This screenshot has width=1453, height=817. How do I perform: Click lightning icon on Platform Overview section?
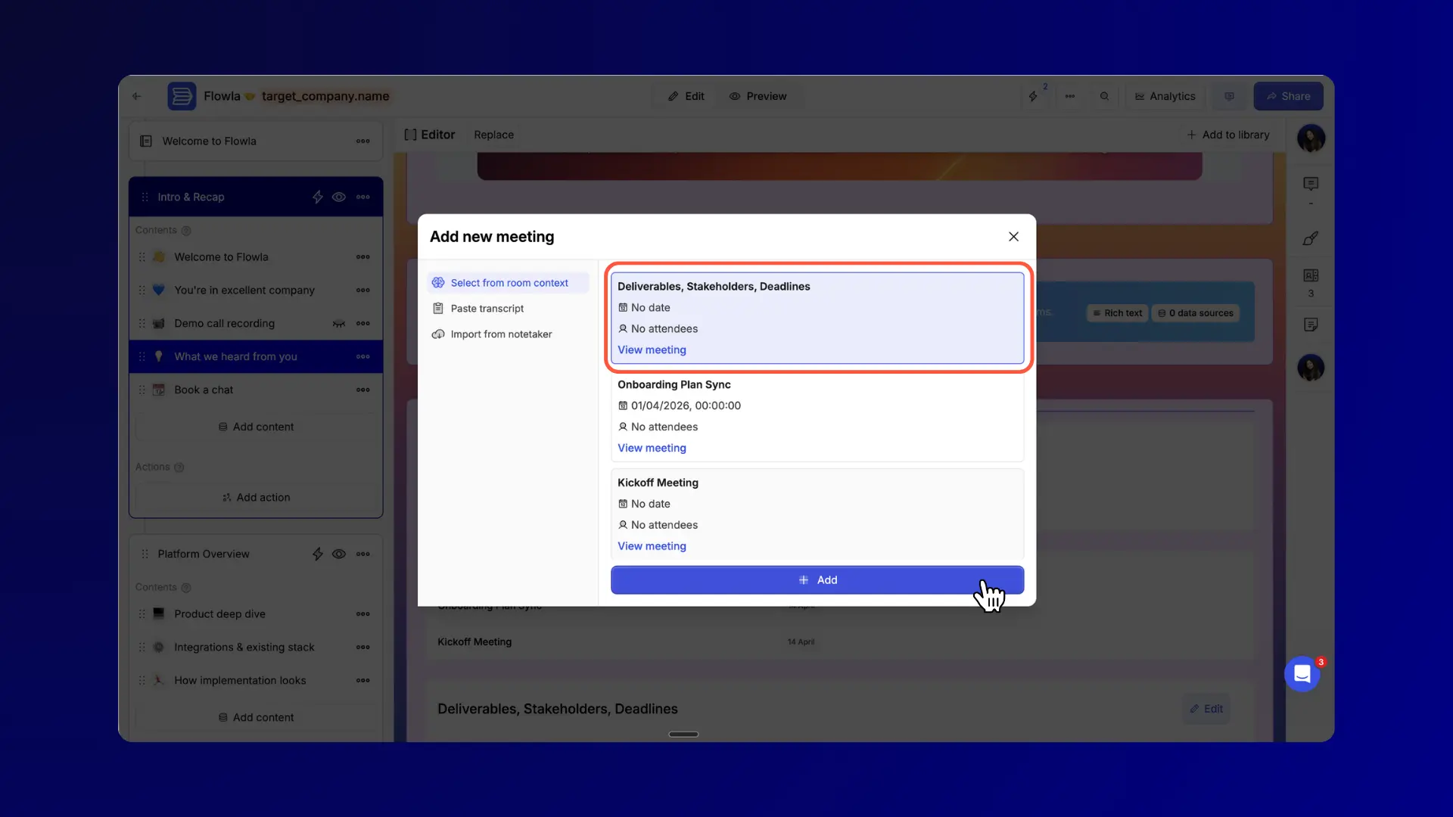(x=318, y=554)
